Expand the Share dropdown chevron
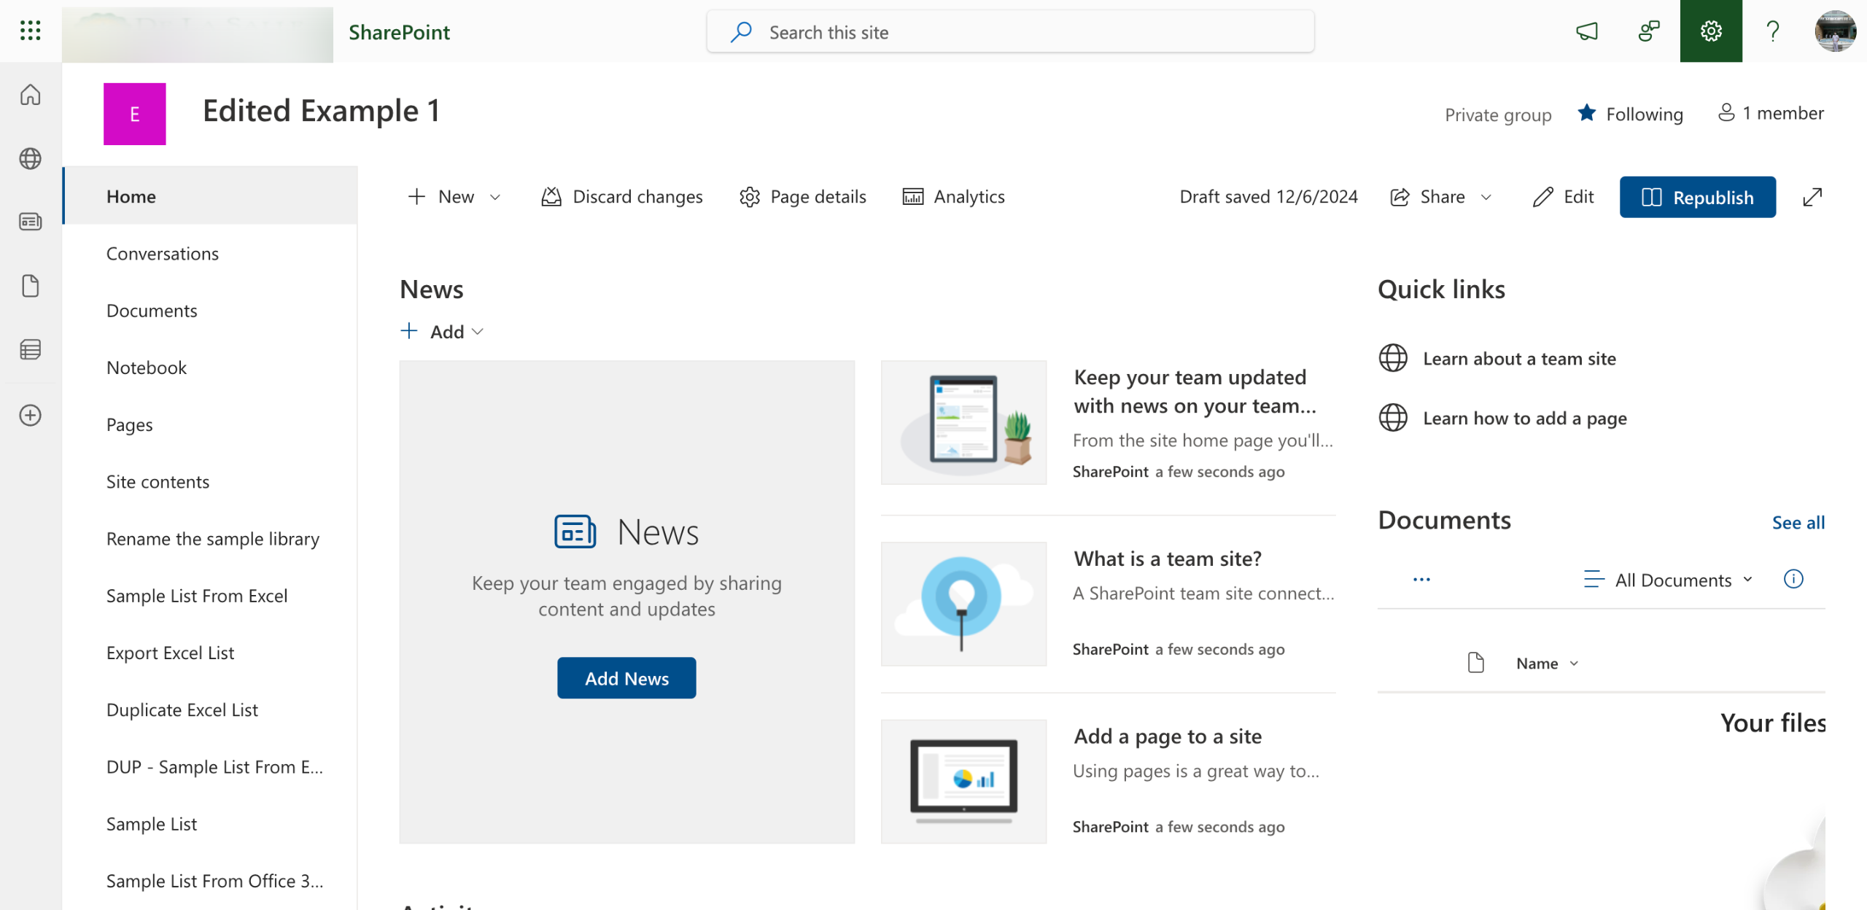The height and width of the screenshot is (910, 1867). (x=1486, y=198)
